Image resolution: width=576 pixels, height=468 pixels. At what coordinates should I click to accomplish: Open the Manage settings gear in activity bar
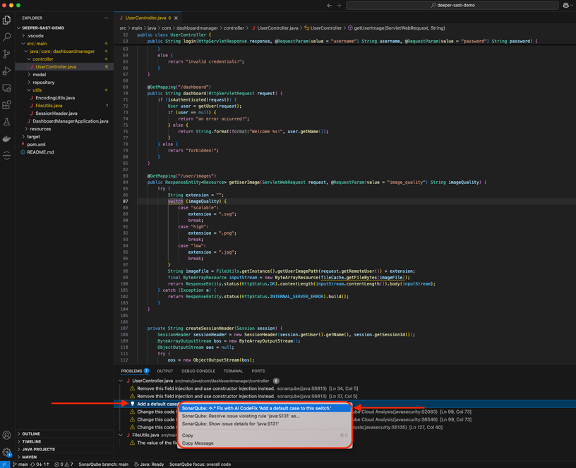tap(8, 450)
